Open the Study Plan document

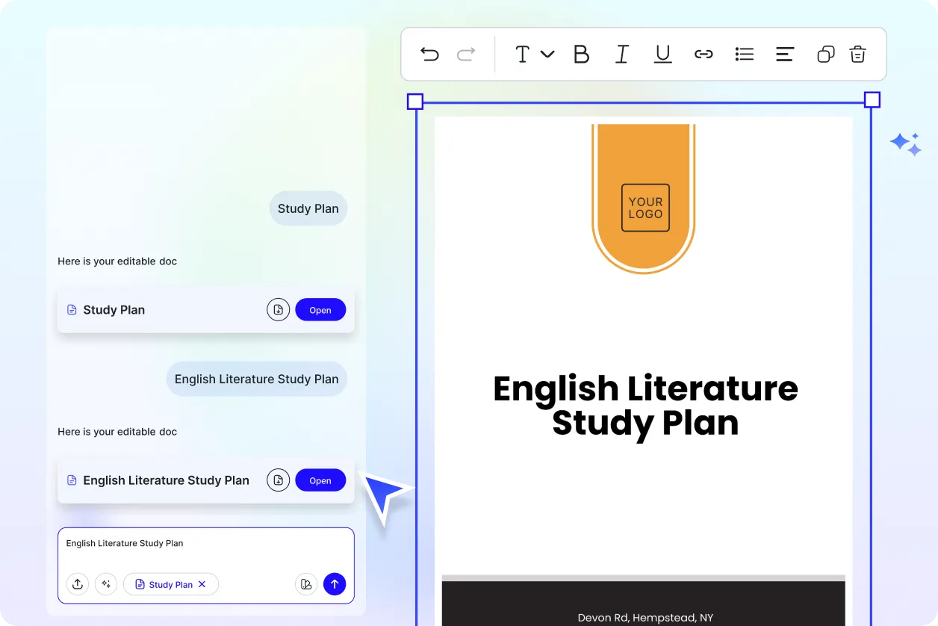click(x=320, y=310)
